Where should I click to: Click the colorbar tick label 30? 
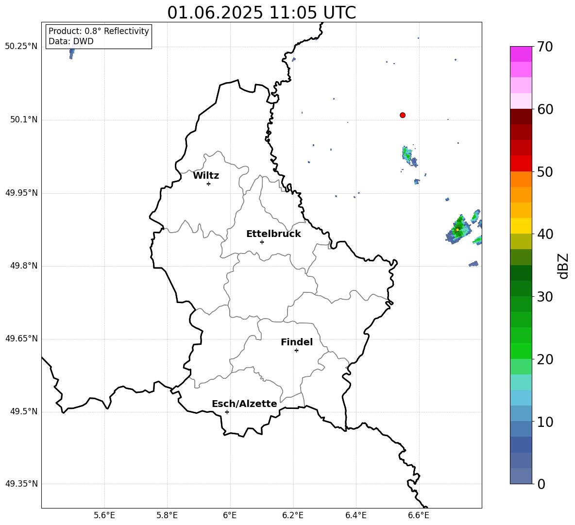[545, 297]
